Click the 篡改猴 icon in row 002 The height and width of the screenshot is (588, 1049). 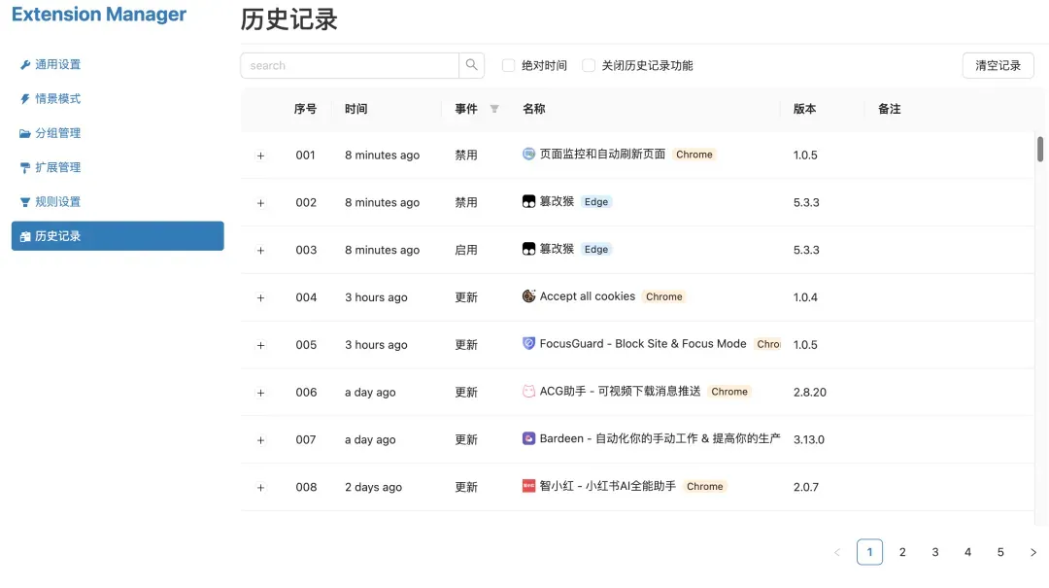pyautogui.click(x=528, y=201)
